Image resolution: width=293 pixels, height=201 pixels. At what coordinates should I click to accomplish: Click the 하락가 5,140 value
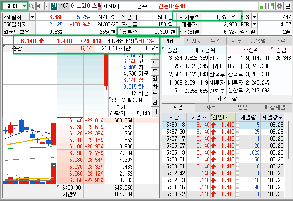(143, 113)
